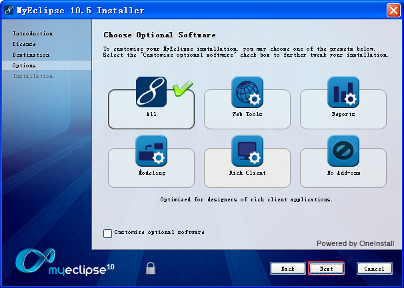Image resolution: width=404 pixels, height=288 pixels.
Task: Proceed with the Next button
Action: pyautogui.click(x=326, y=269)
